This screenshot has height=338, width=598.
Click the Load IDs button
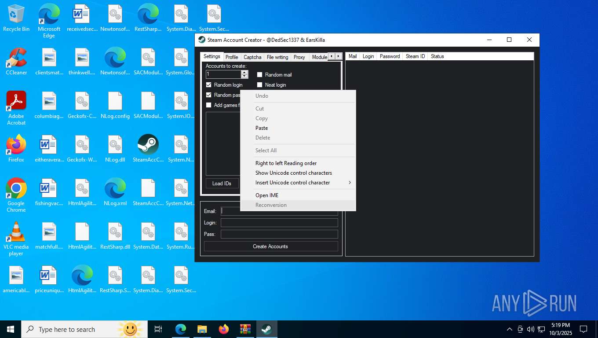222,184
